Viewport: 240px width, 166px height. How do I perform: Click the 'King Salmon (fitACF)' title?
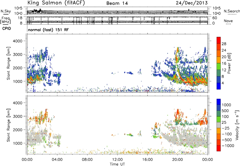point(56,3)
